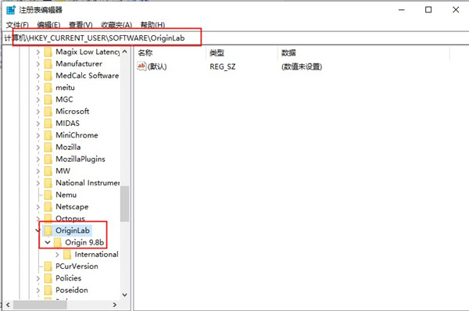Viewport: 469px width, 311px height.
Task: Click the Origin 9.8b folder icon
Action: pyautogui.click(x=58, y=242)
